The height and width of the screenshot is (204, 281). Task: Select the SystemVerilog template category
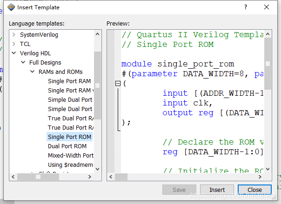pos(39,34)
